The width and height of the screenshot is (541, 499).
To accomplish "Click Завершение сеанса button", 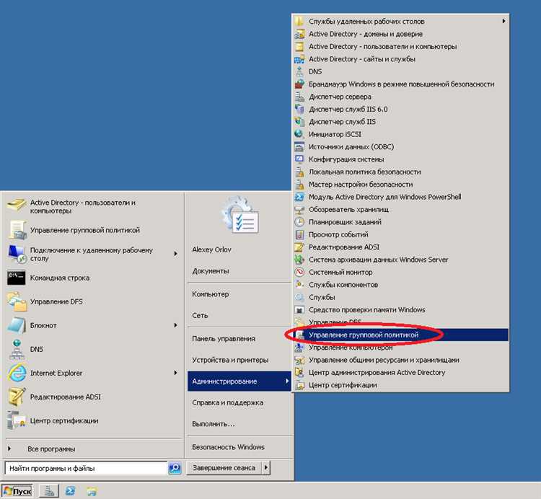I will (x=224, y=468).
